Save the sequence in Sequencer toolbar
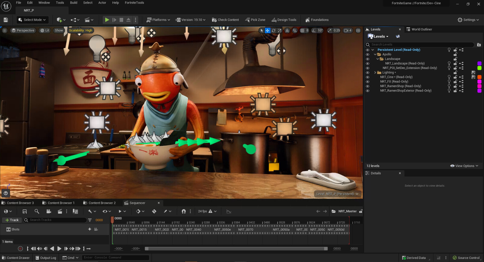This screenshot has width=484, height=262. pyautogui.click(x=25, y=211)
